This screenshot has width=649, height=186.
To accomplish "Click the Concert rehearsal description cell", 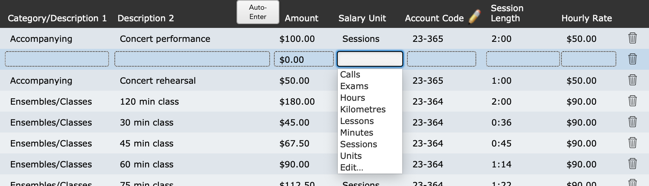I will coord(158,81).
